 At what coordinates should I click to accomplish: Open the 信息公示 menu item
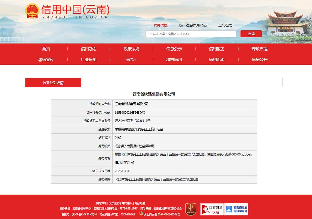pos(174,49)
